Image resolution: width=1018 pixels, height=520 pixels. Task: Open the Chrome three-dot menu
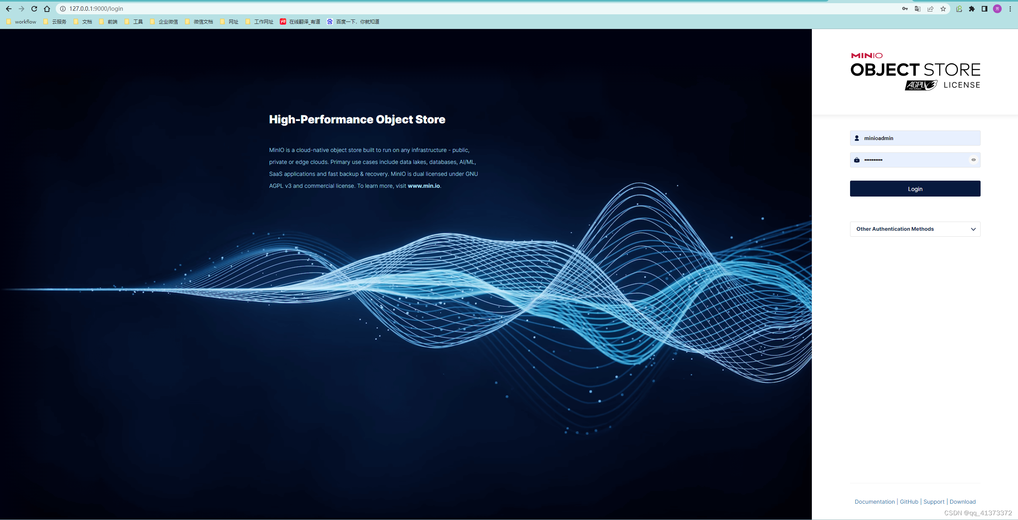(1010, 9)
